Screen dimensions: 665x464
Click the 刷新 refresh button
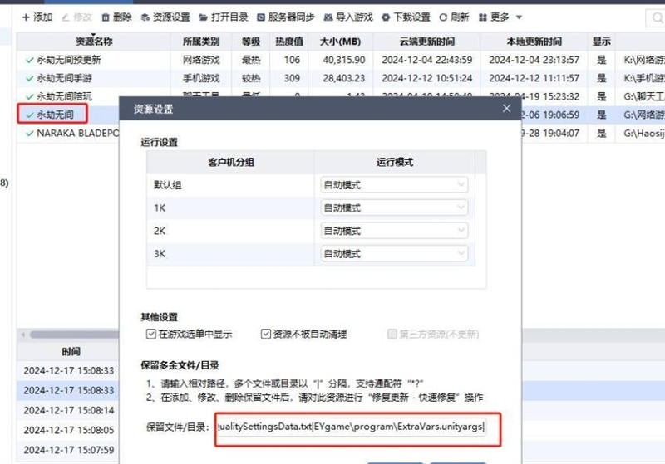click(454, 17)
